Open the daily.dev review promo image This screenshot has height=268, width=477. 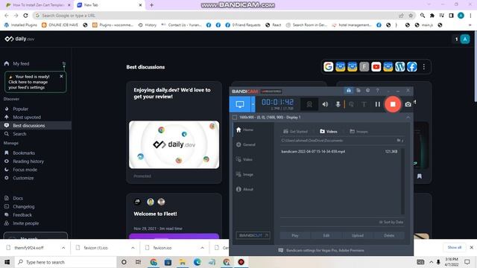174,144
